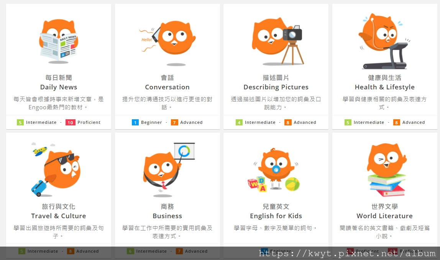Click the Chinese heading 描述圖片
The image size is (440, 260).
coord(276,77)
